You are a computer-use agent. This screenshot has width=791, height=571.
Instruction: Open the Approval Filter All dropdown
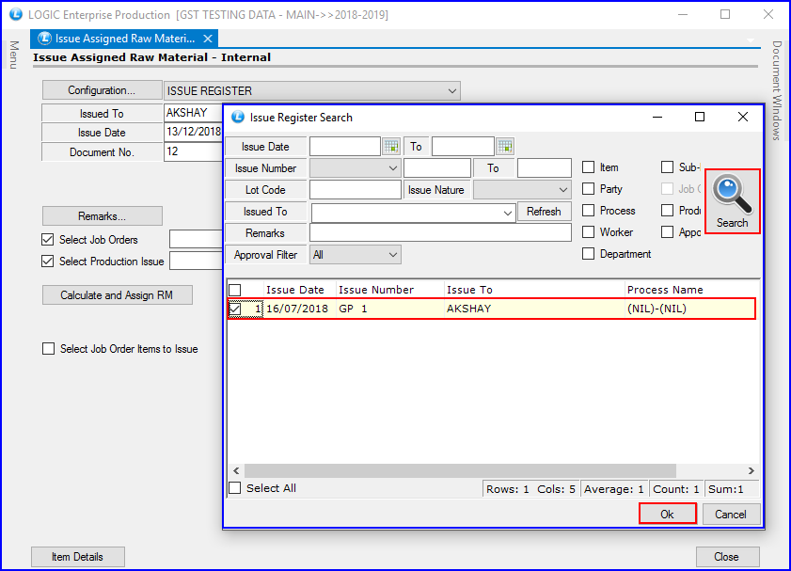pyautogui.click(x=393, y=255)
